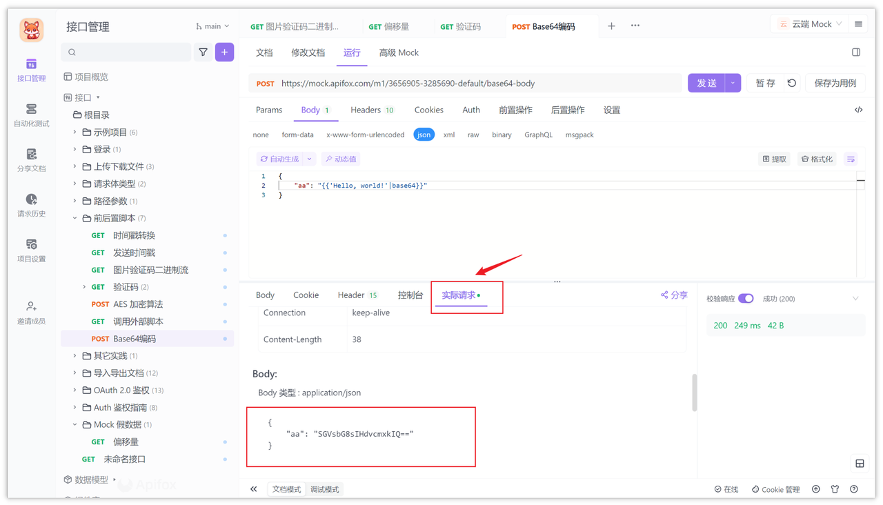Select the none body type
The image size is (883, 505).
pos(261,135)
